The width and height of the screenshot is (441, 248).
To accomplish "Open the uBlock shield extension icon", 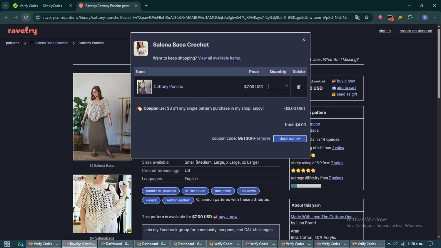I will click(x=380, y=17).
